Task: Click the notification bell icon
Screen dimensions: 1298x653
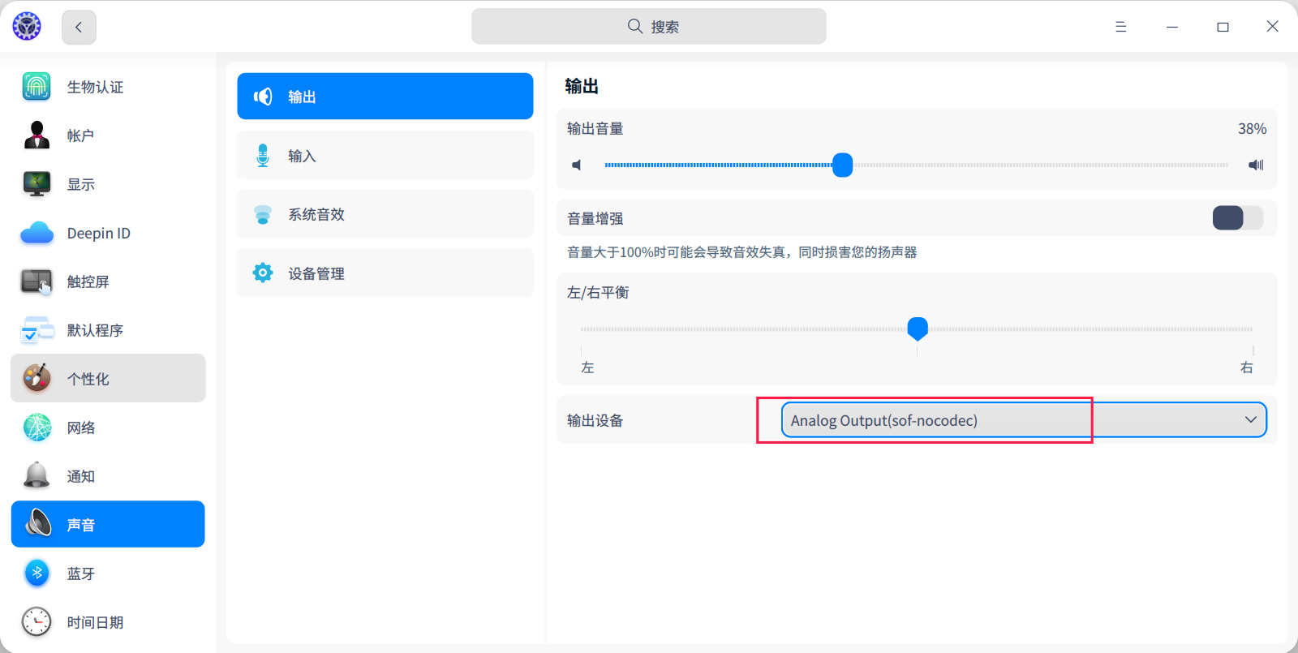Action: pos(37,475)
